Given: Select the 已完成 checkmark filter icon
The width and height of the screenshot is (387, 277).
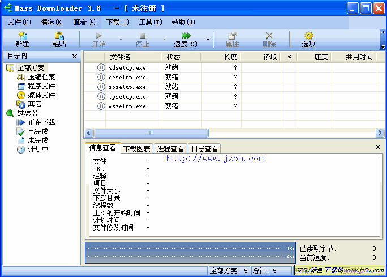Looking at the screenshot, I should (x=21, y=131).
